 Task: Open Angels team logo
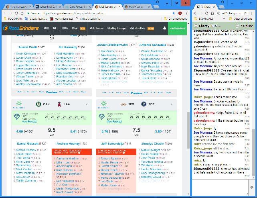(x=59, y=104)
